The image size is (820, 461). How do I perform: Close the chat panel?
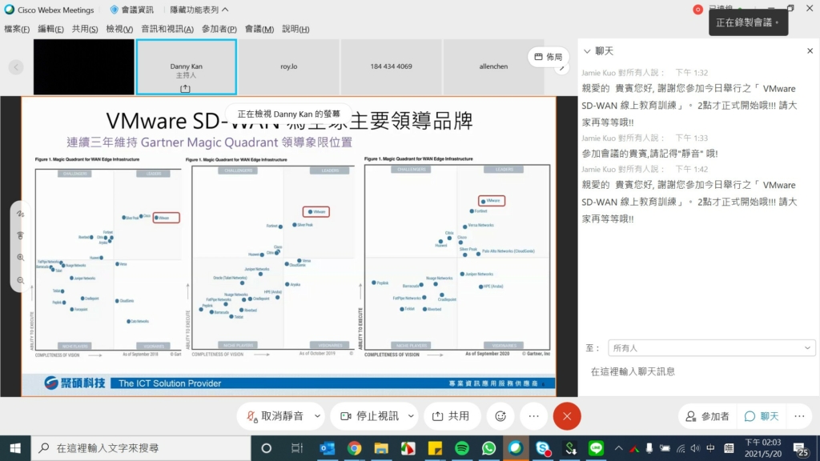point(810,50)
